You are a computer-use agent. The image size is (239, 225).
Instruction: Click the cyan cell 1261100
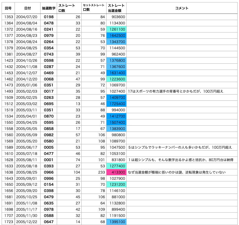point(116,29)
